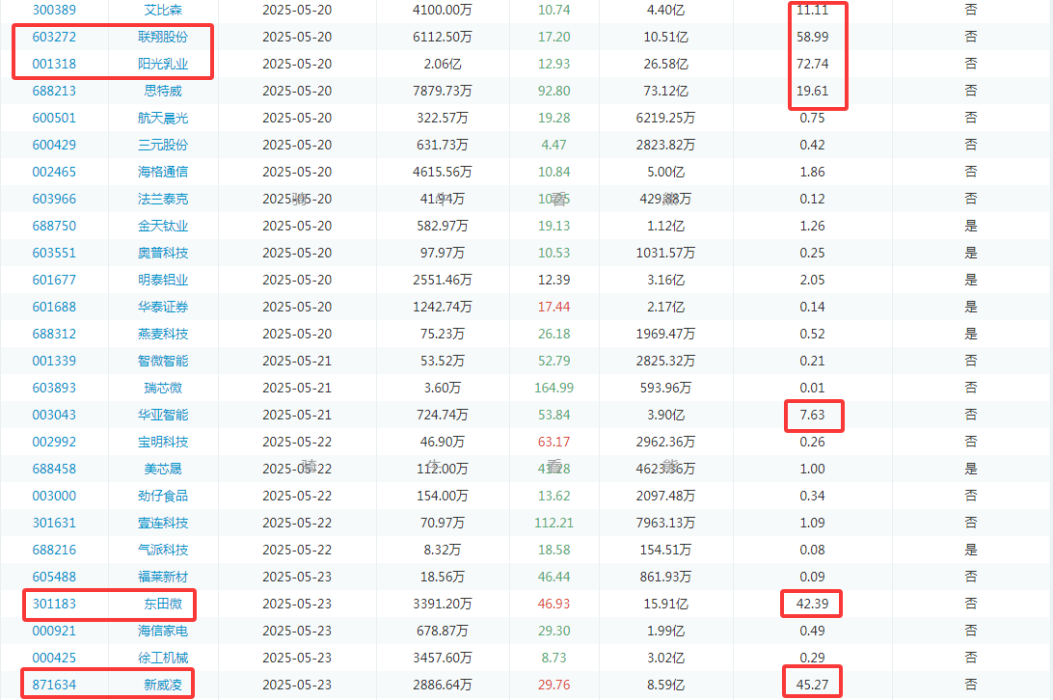
Task: Open 阳光乳业 stock link
Action: (163, 64)
